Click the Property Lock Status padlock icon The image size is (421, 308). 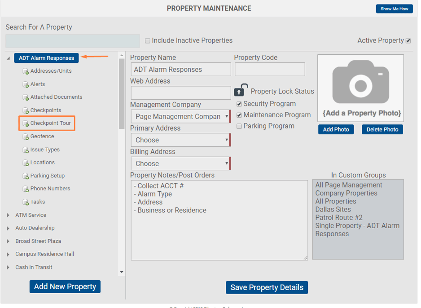[x=241, y=90]
